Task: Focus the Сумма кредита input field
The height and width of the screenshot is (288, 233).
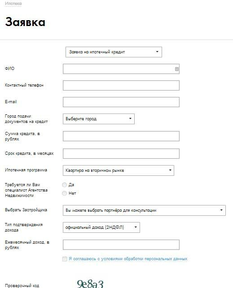Action: [121, 136]
